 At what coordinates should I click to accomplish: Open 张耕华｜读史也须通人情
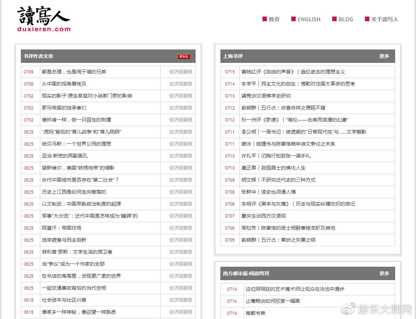268,192
